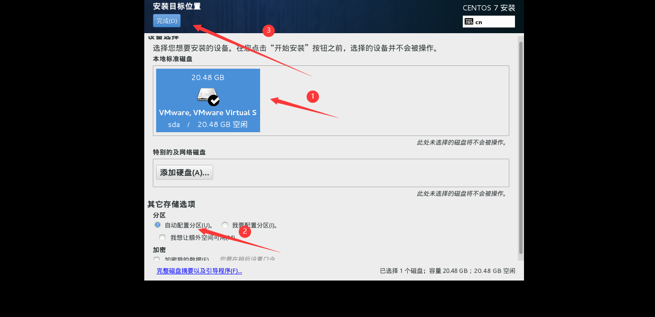Viewport: 655px width, 317px height.
Task: Click the 安装目标位置 page header
Action: coord(176,7)
